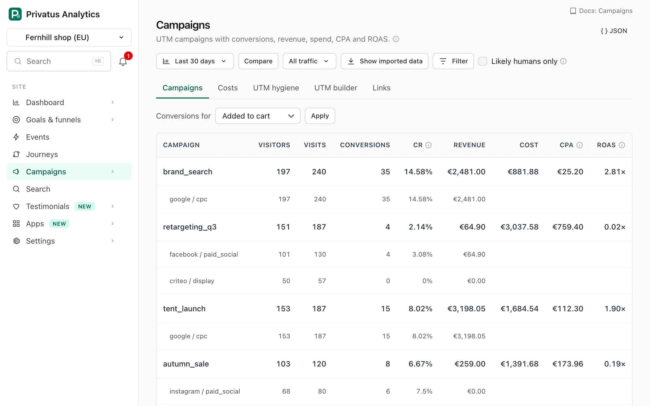Switch to the Costs tab
650x406 pixels.
228,88
